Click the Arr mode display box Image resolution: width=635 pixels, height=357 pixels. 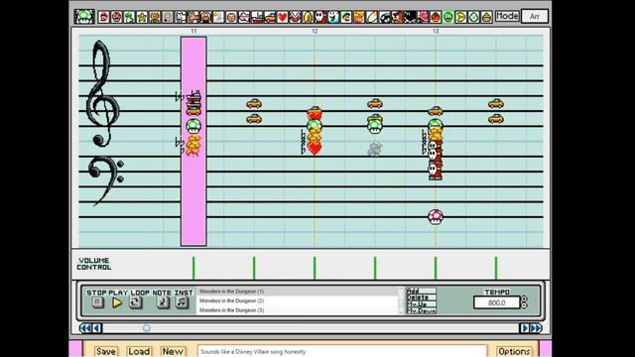pos(535,16)
